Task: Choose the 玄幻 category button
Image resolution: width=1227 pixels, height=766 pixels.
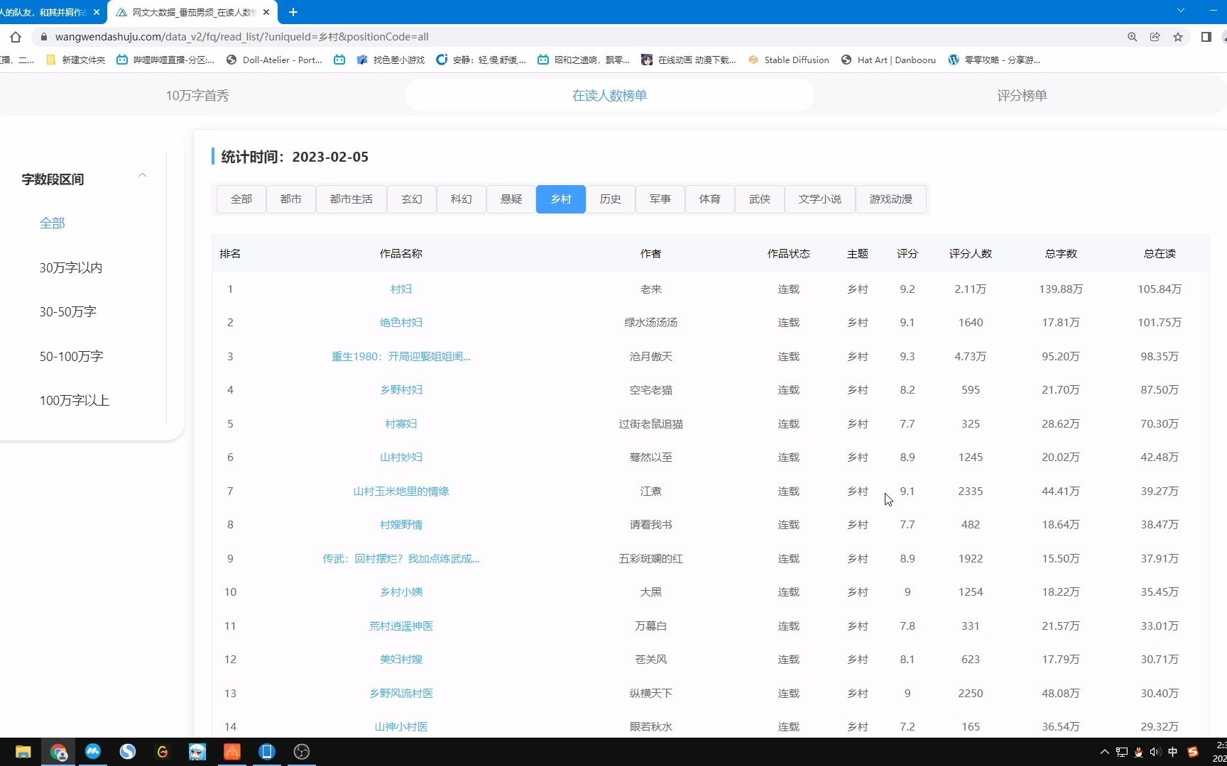Action: (x=412, y=199)
